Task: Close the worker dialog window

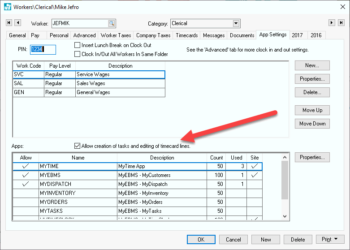Action: pos(339,6)
